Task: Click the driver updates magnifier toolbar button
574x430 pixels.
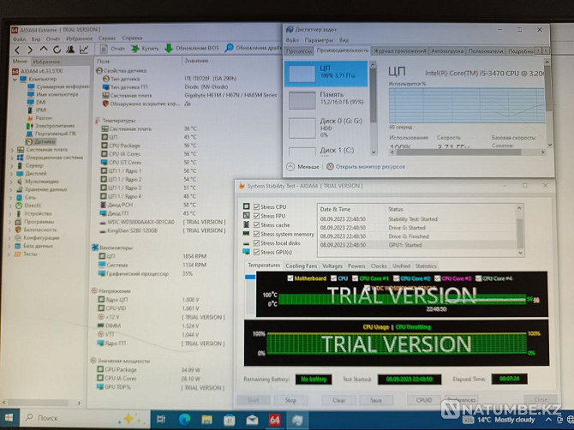Action: [253, 48]
